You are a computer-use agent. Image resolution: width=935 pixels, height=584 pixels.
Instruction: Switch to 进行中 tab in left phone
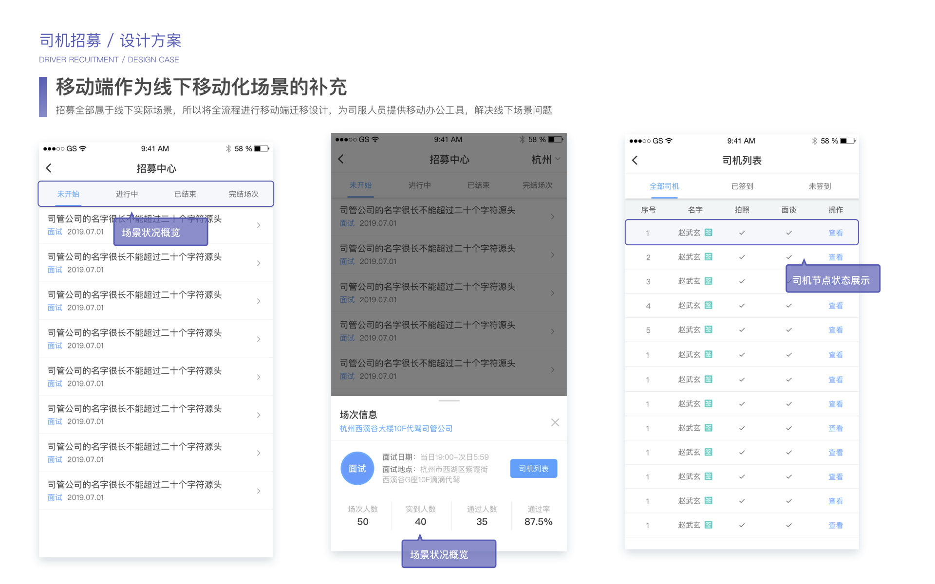tap(127, 194)
